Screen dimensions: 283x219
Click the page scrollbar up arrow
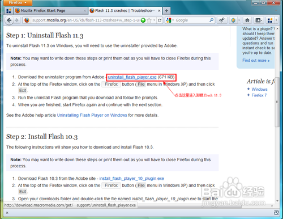click(277, 29)
